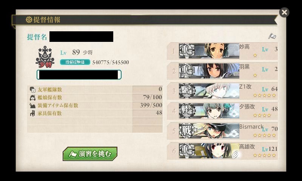Challenge this admiral with 演習を挑む button
This screenshot has height=181, width=302.
click(x=90, y=154)
